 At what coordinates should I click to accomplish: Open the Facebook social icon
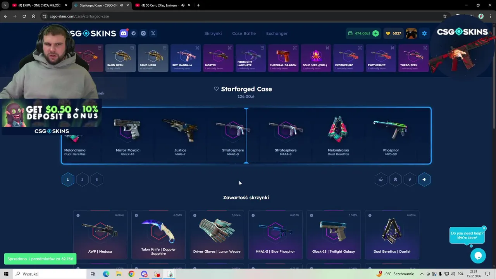click(134, 33)
